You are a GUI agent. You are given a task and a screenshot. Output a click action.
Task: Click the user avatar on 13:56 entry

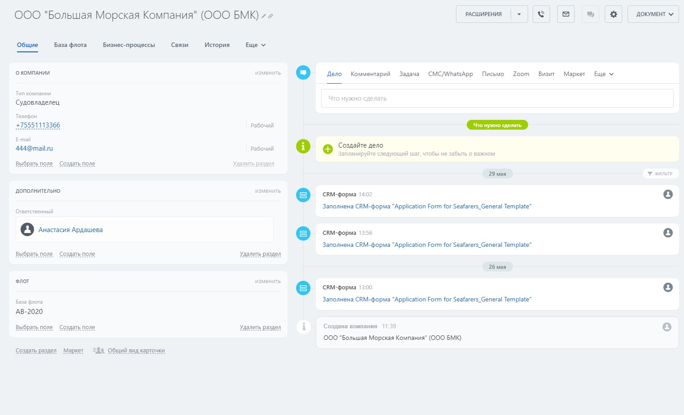tap(668, 233)
